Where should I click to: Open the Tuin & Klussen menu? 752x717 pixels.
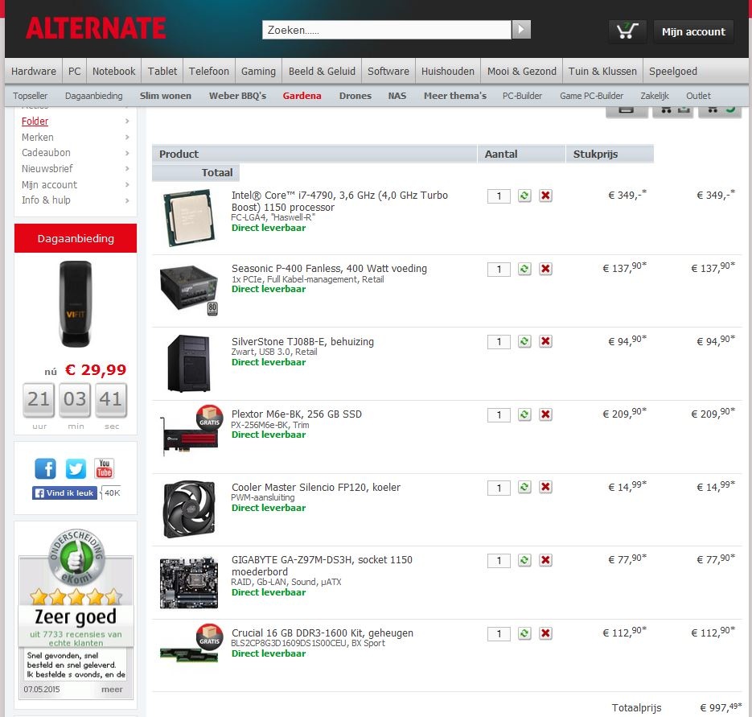602,71
